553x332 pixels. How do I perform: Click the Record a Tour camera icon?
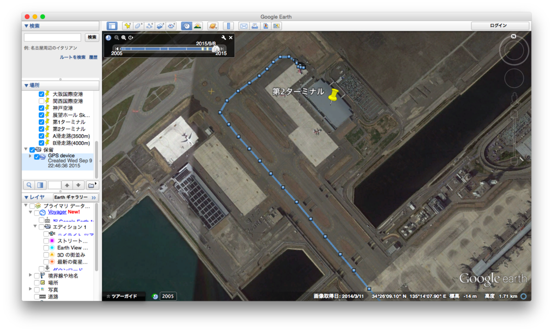171,26
